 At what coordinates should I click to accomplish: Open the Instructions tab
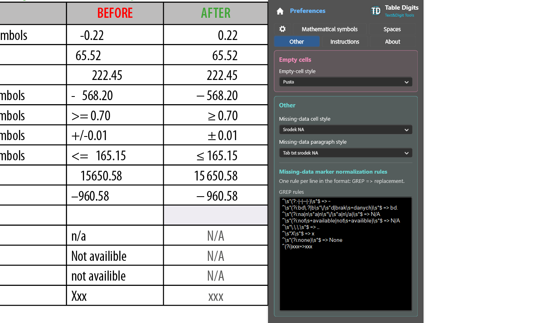pos(345,42)
